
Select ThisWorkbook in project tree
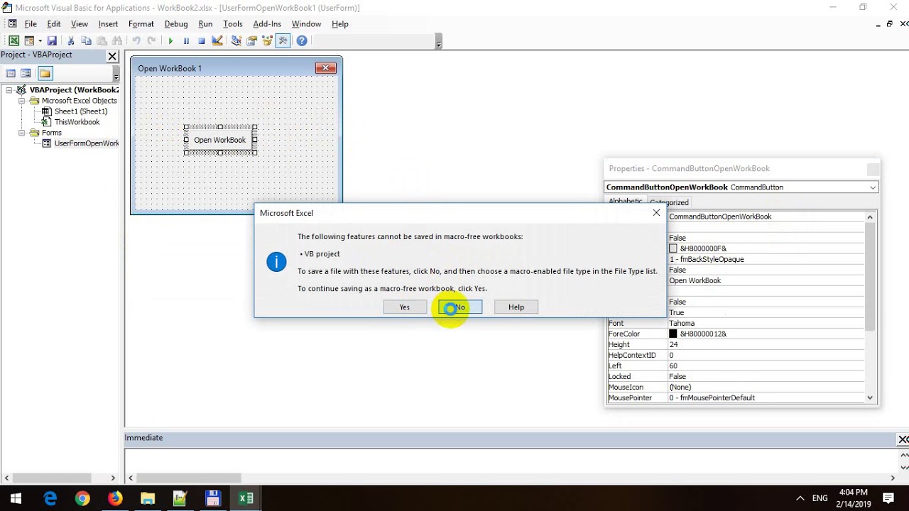pos(77,122)
